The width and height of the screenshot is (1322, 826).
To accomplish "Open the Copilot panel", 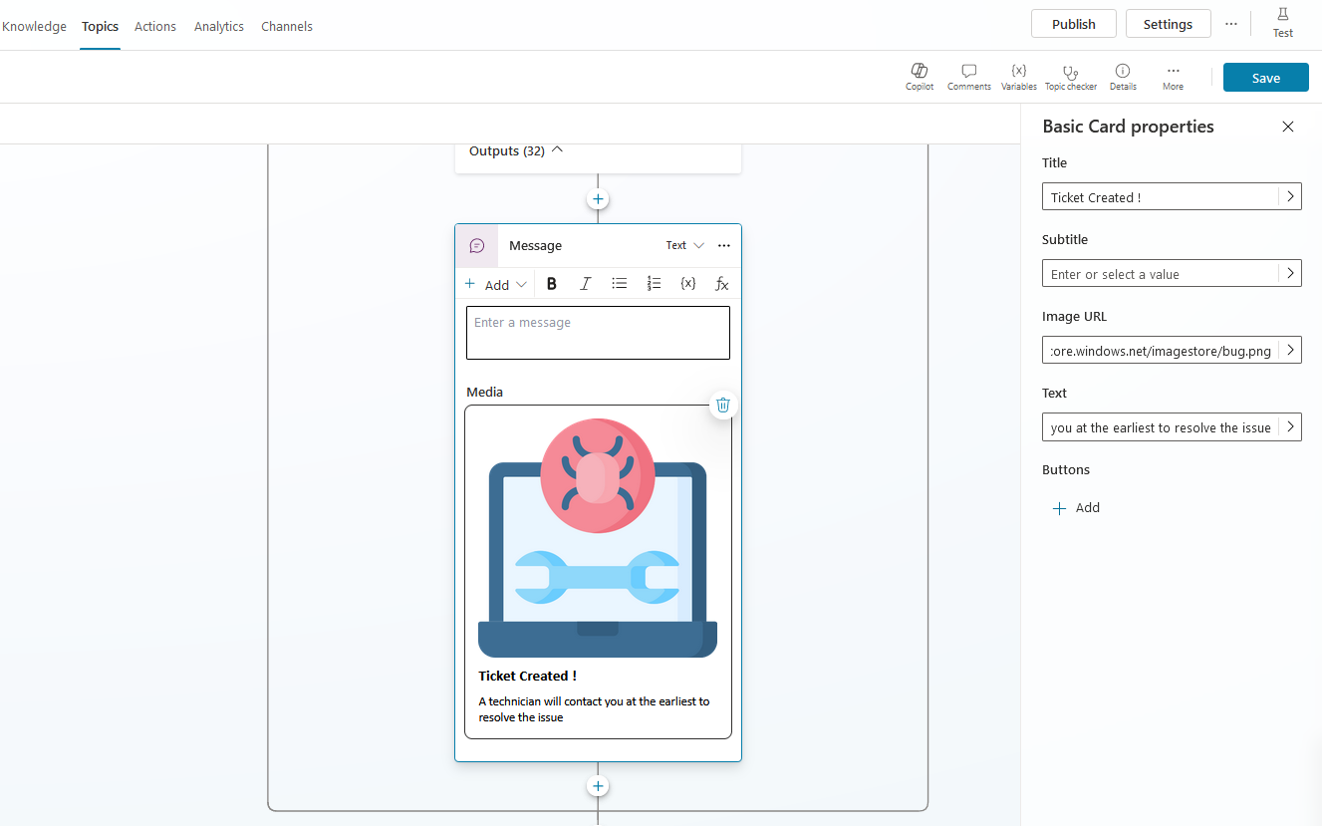I will click(919, 76).
